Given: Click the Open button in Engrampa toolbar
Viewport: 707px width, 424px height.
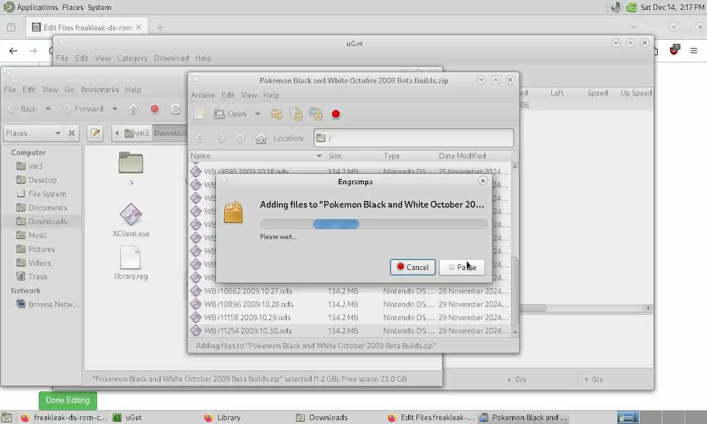Looking at the screenshot, I should pyautogui.click(x=230, y=114).
